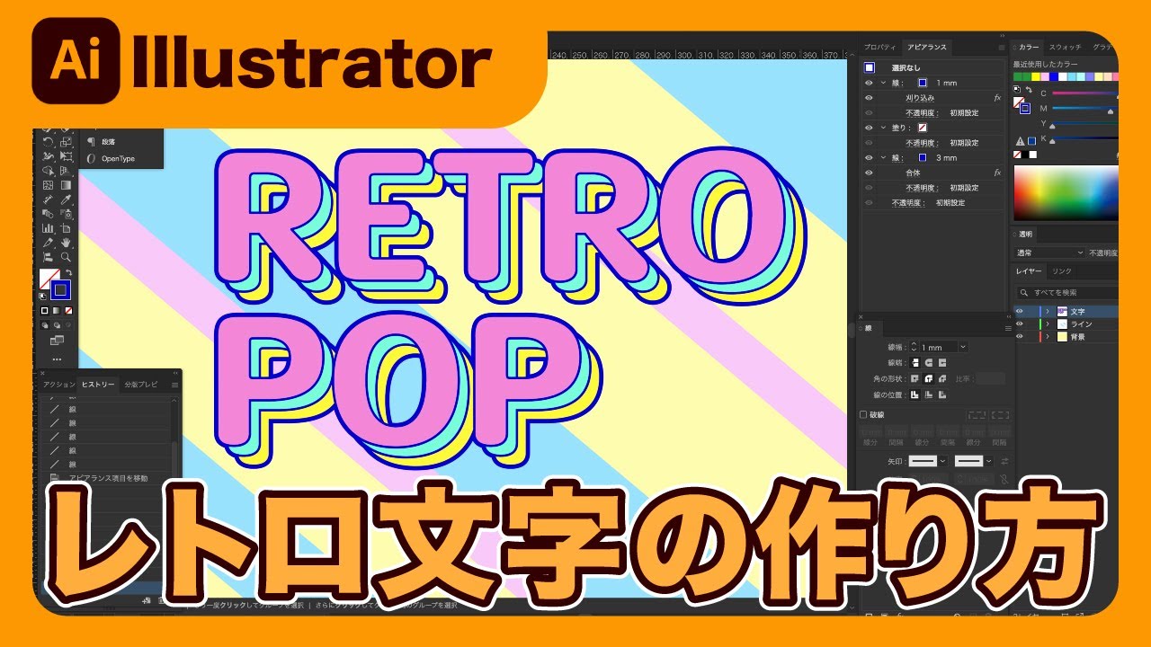Swap fill and stroke arrow in toolbar

click(68, 272)
